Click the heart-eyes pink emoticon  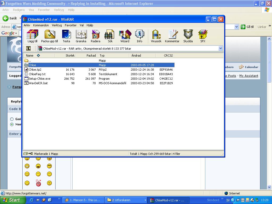click(x=38, y=183)
